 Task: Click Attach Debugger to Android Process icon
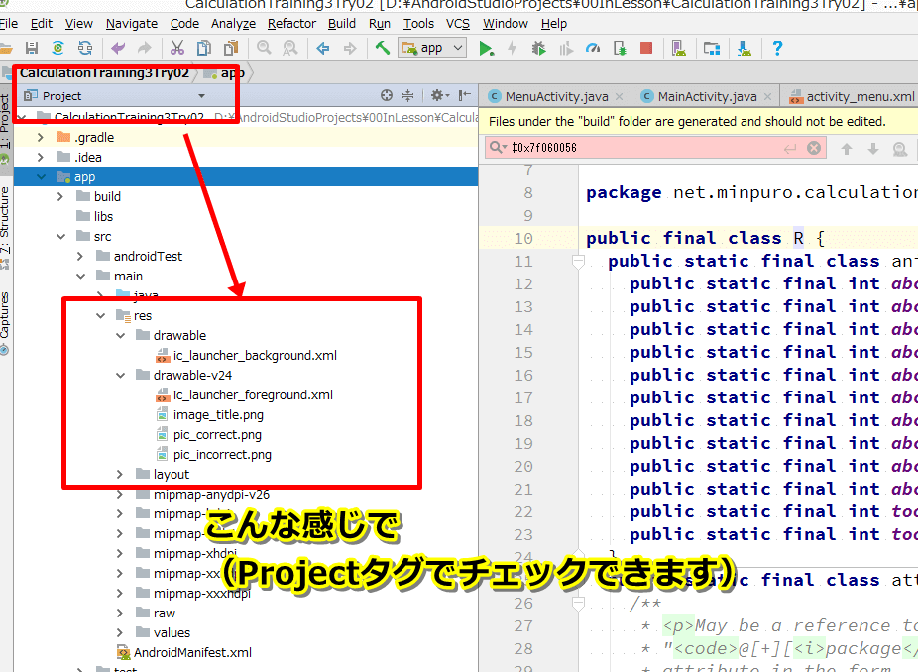click(x=620, y=48)
